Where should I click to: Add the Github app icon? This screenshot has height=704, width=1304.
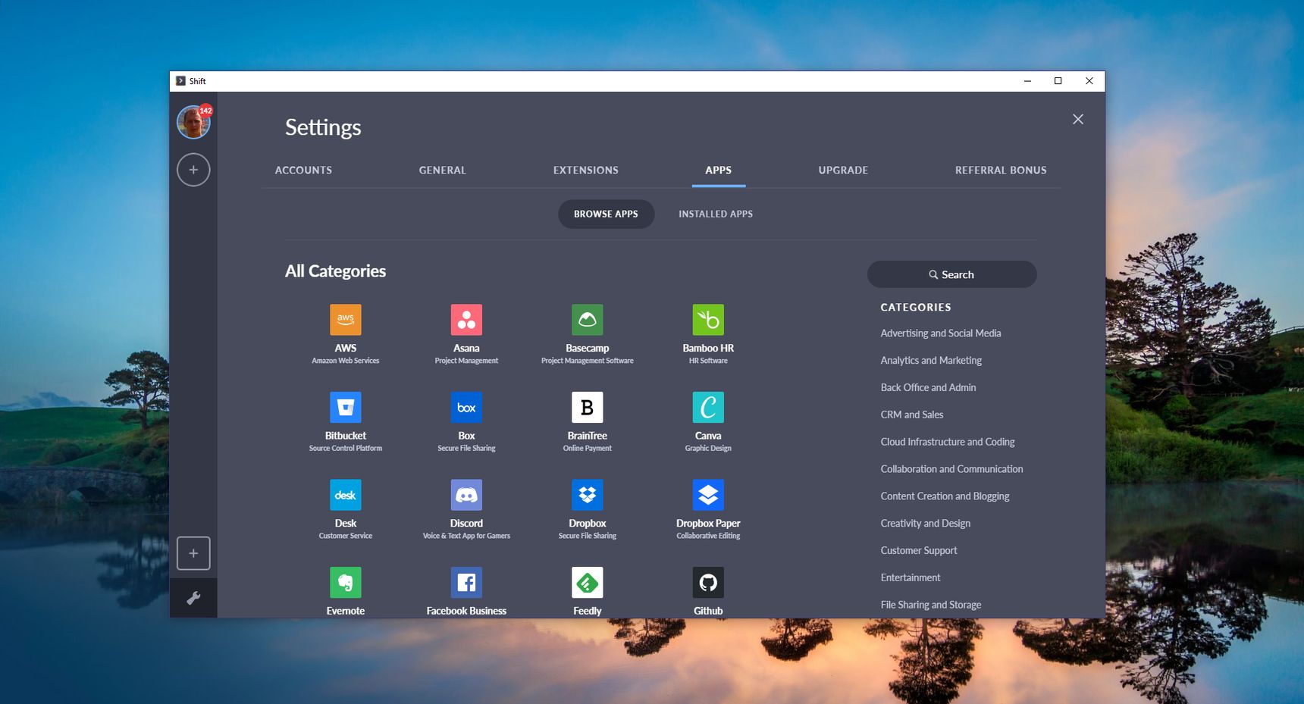coord(708,583)
